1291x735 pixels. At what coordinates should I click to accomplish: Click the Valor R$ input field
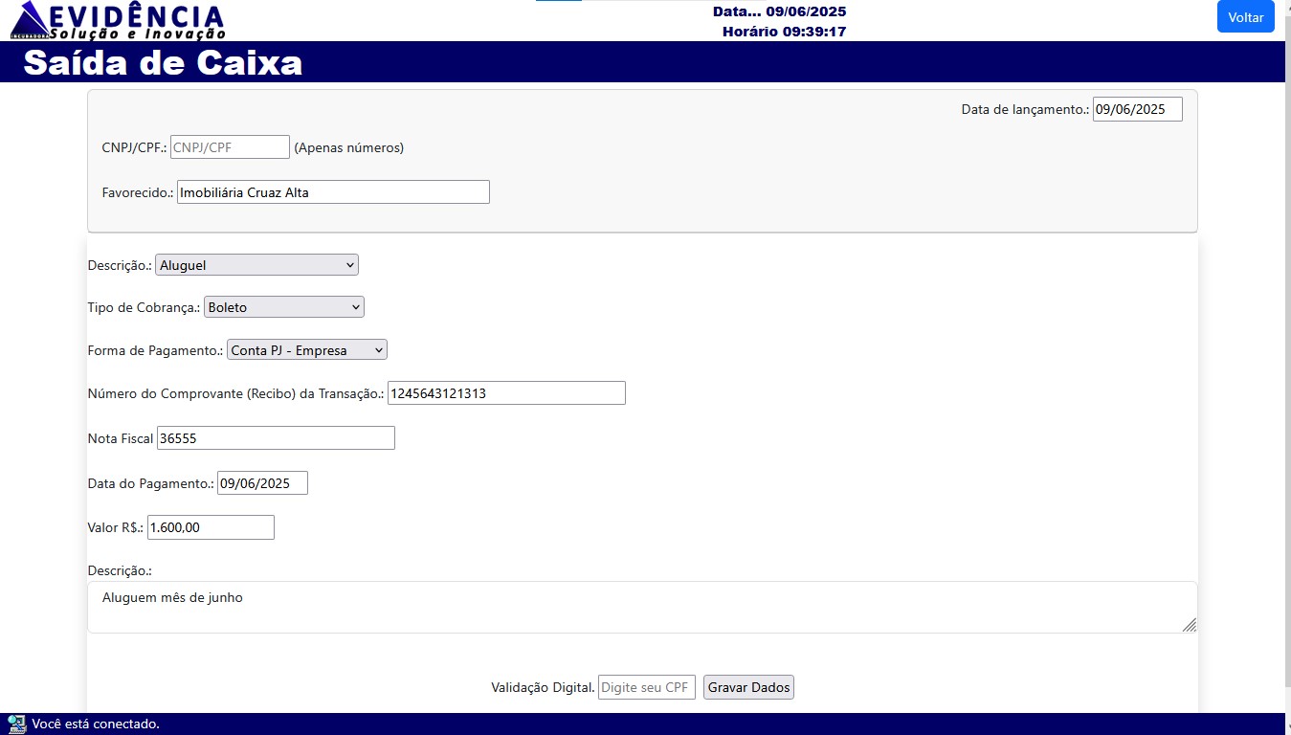(211, 527)
